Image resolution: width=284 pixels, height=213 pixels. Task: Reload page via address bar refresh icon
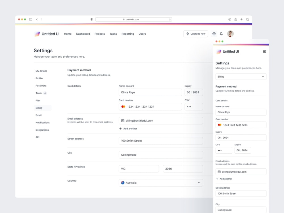coord(170,19)
